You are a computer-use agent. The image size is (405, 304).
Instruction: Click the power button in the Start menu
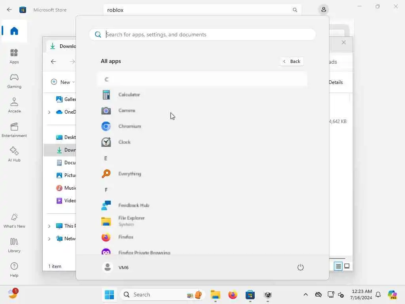[x=301, y=267]
